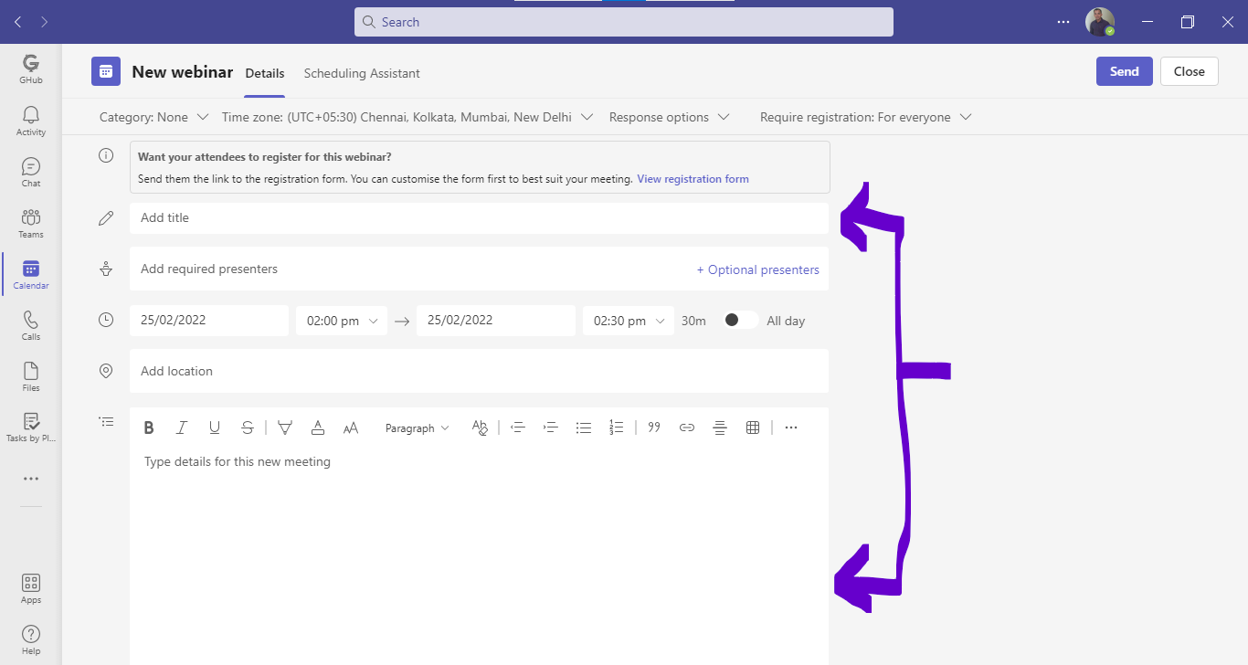Screen dimensions: 1248x665
Task: Increase paragraph indent
Action: (551, 427)
